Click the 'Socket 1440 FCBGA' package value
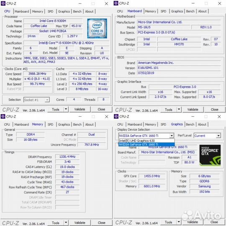 53,31
